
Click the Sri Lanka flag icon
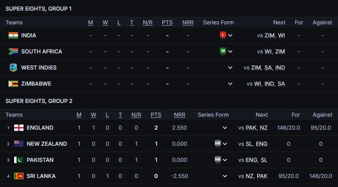click(x=19, y=176)
